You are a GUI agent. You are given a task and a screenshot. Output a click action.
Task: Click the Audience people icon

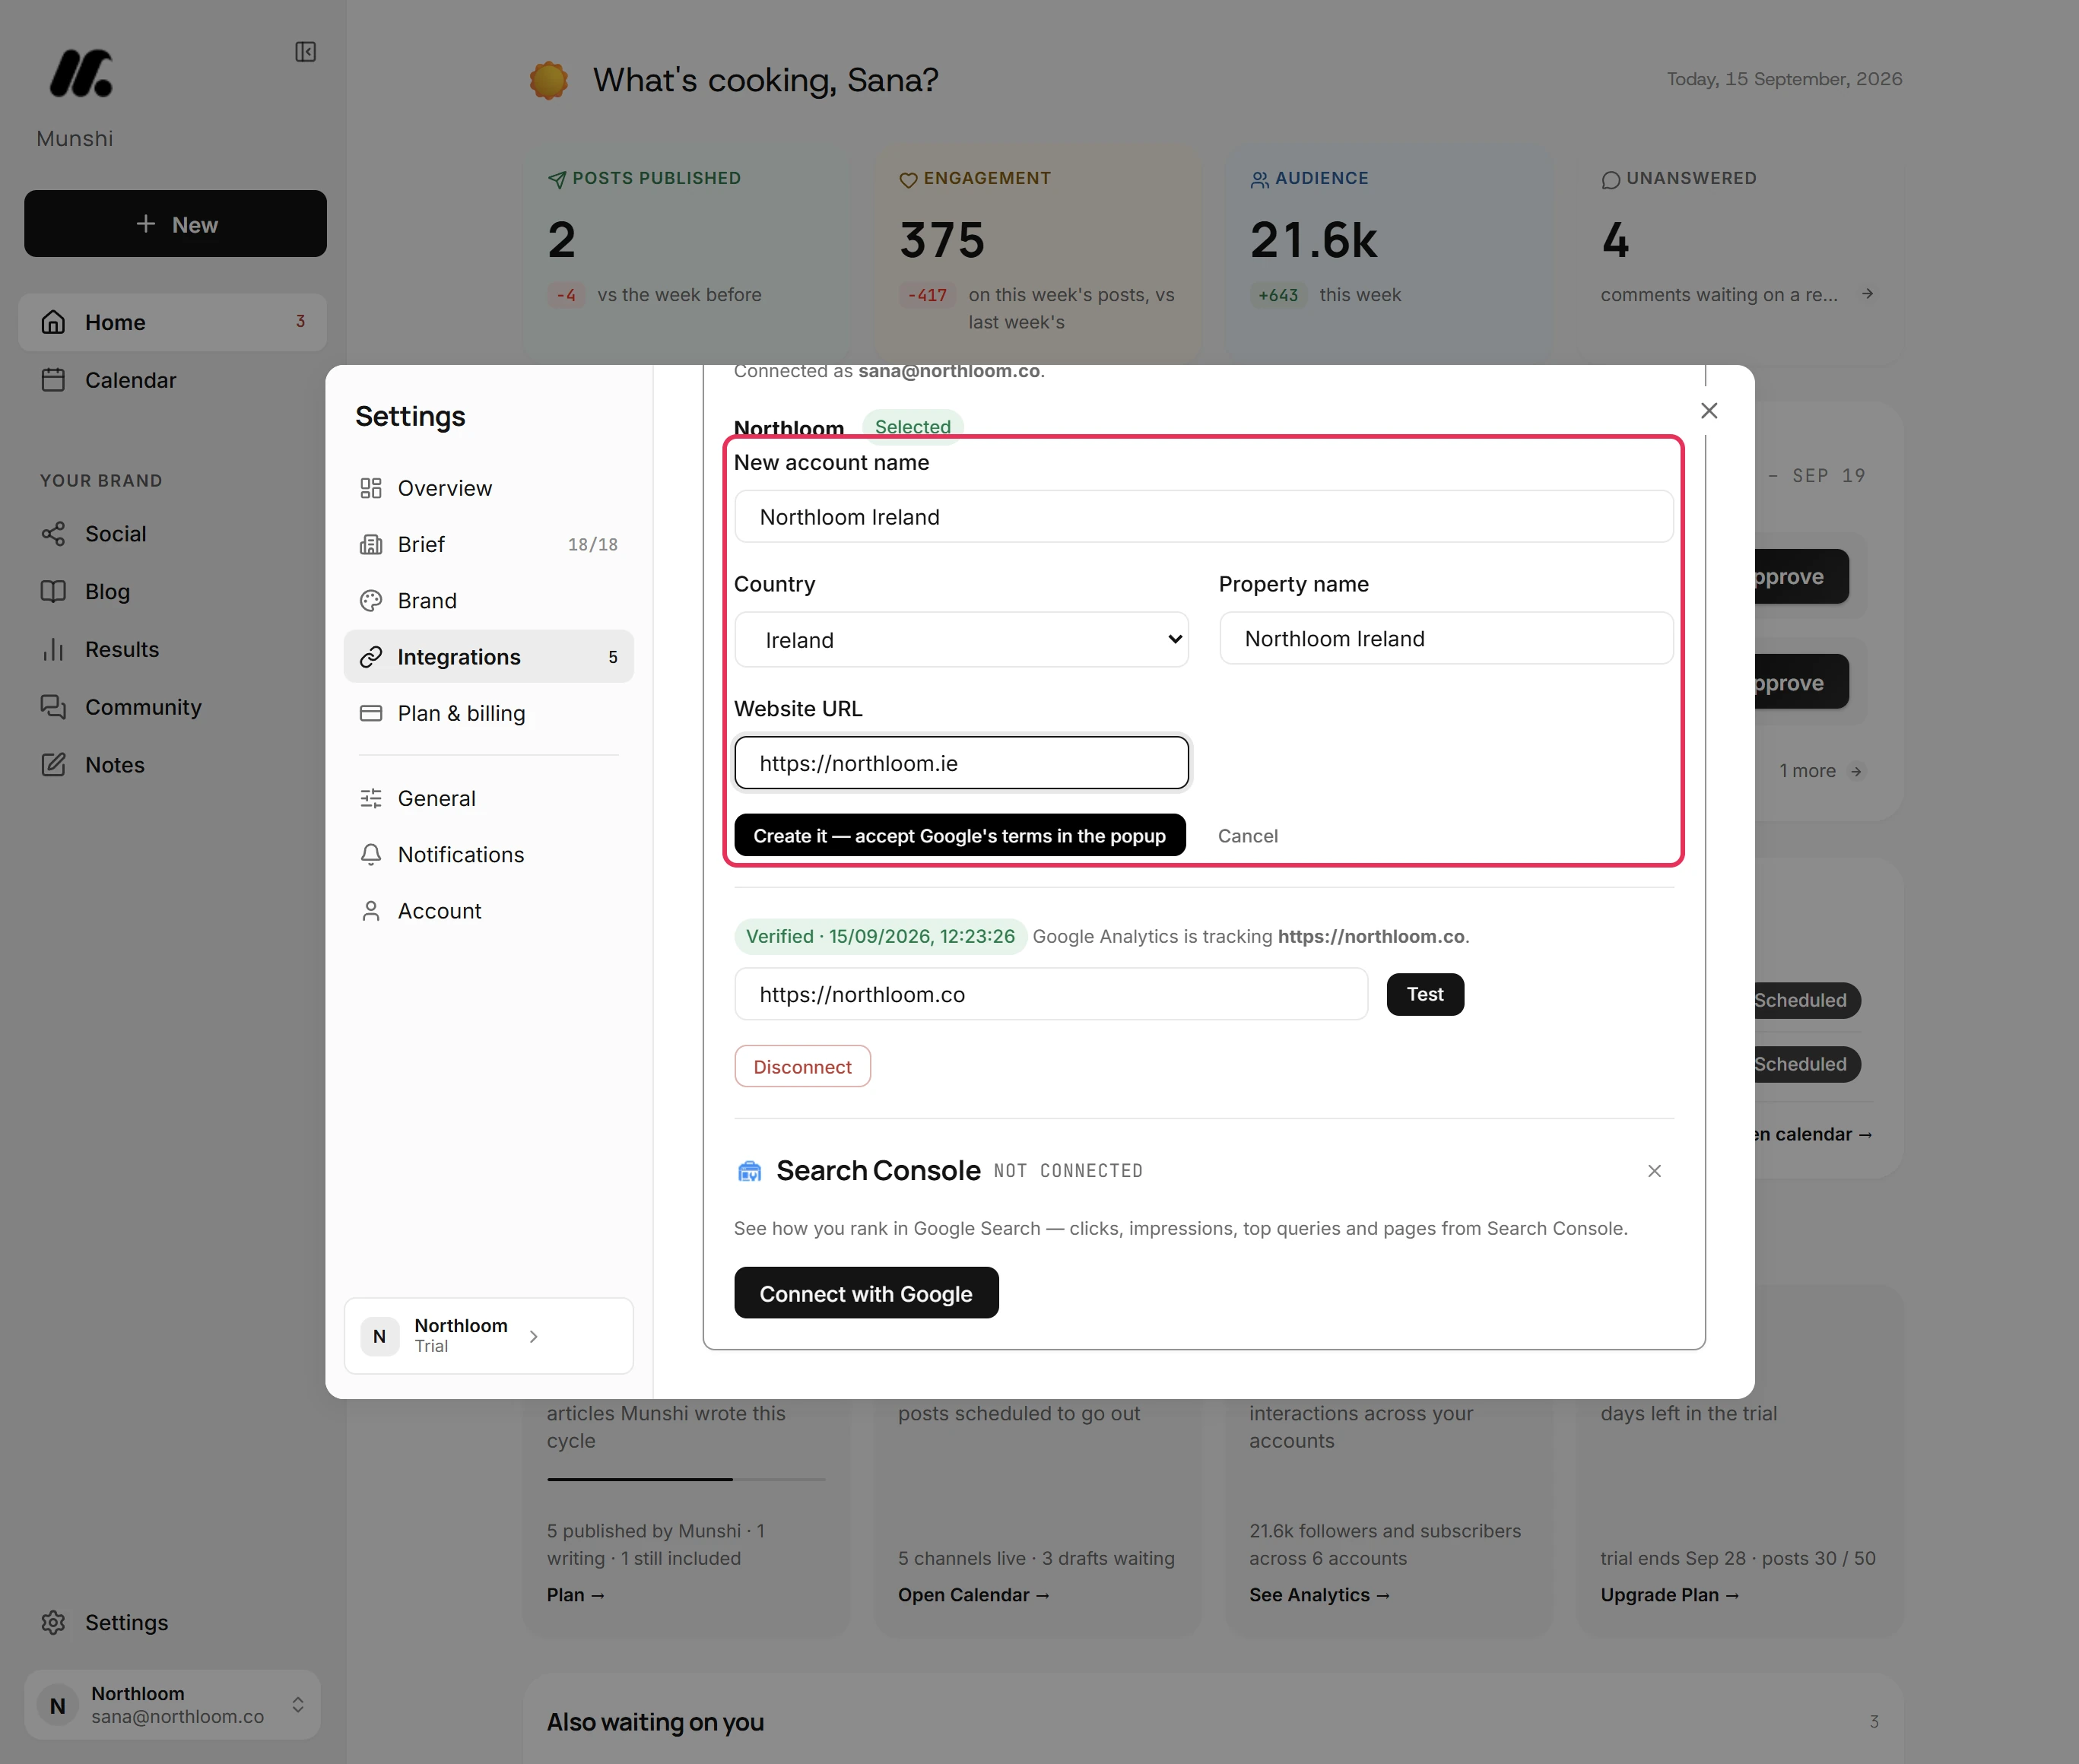(1259, 180)
